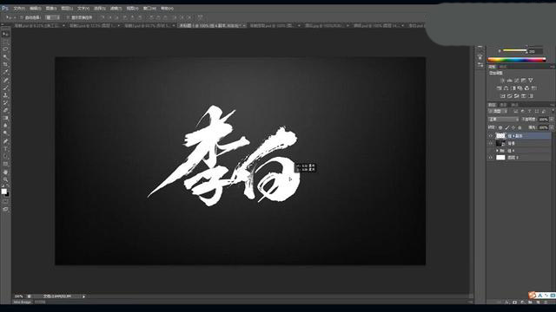Change screen mode in toolbar
Screen dimensions: 556x312
pyautogui.click(x=5, y=210)
